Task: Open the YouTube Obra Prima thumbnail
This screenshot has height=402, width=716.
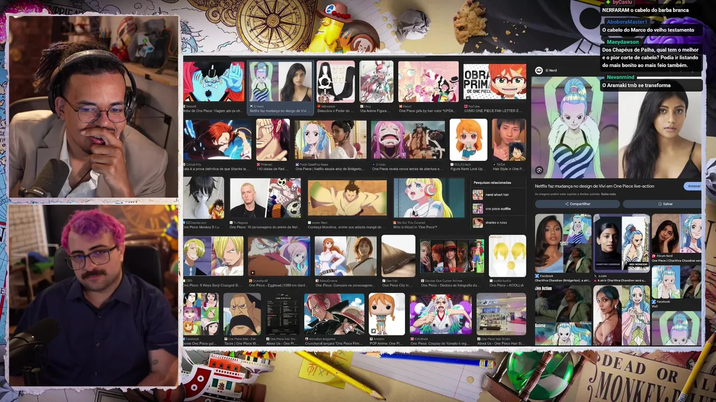Action: tap(494, 82)
